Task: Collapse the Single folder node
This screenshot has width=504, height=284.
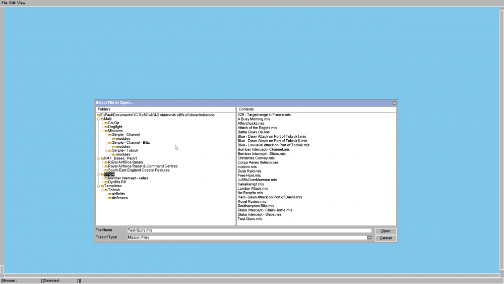Action: (x=98, y=175)
